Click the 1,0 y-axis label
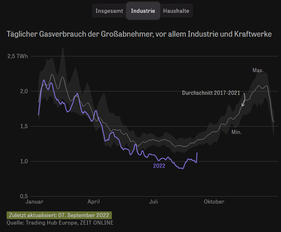281x232 pixels. [x=24, y=161]
